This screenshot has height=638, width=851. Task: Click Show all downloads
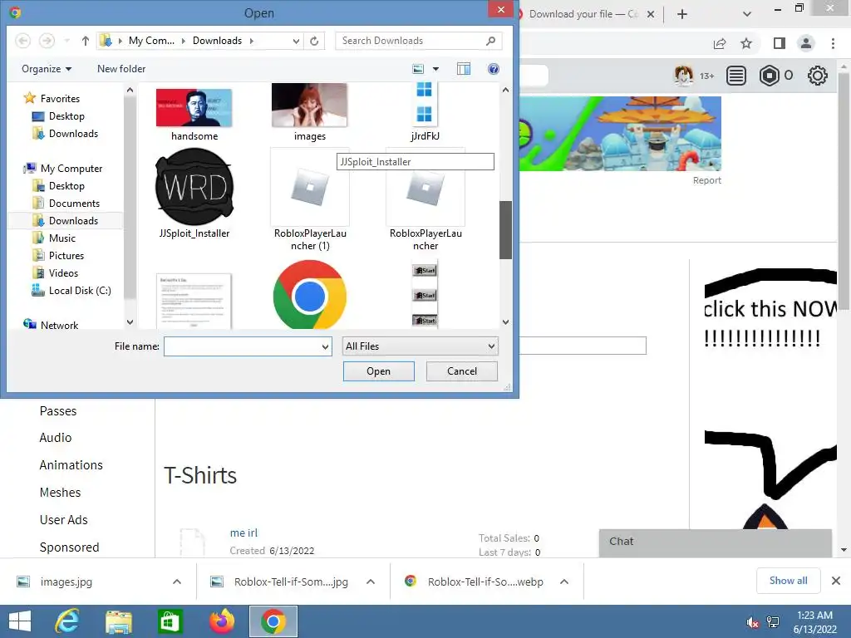tap(788, 581)
